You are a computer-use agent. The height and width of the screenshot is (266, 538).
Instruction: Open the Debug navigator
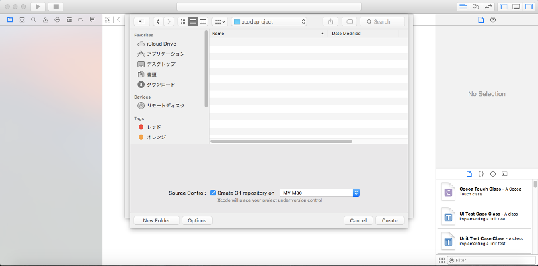(69, 20)
